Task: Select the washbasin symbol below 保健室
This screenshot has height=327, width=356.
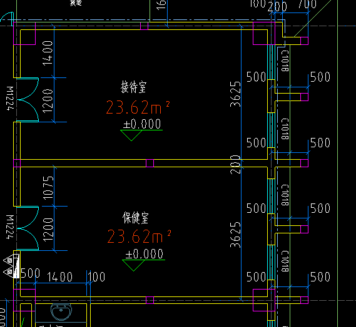Action: 61,312
